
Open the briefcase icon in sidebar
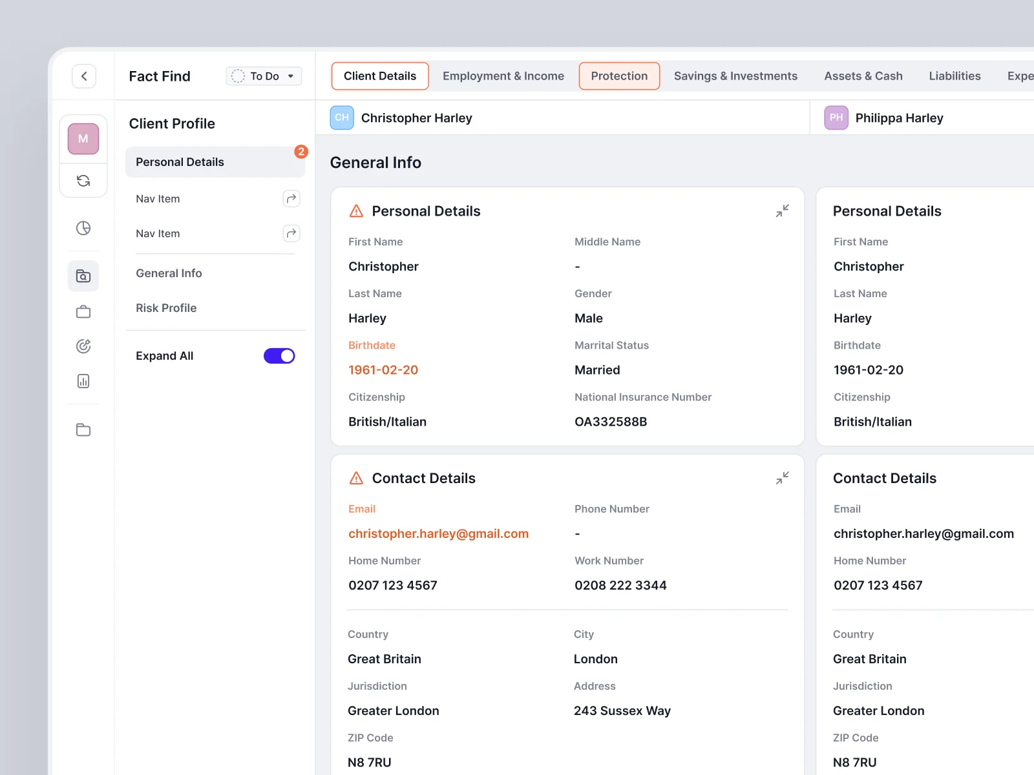click(83, 312)
